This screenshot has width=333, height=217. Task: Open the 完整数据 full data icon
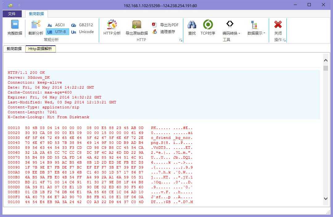tap(15, 27)
